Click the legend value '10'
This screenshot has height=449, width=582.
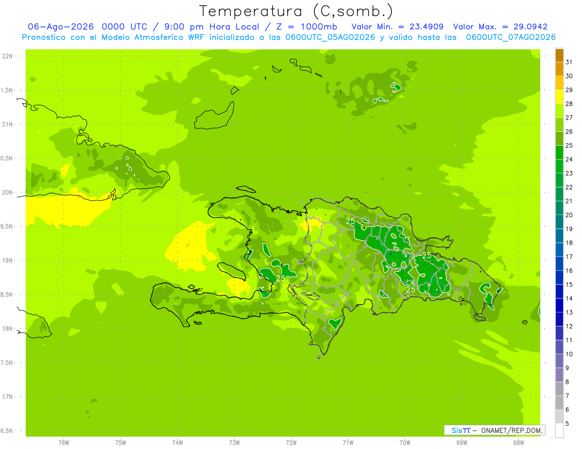click(x=569, y=354)
